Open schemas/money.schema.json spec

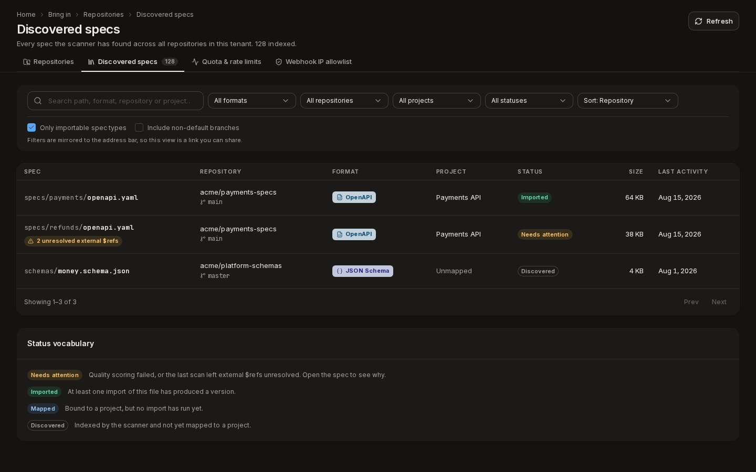pos(77,271)
